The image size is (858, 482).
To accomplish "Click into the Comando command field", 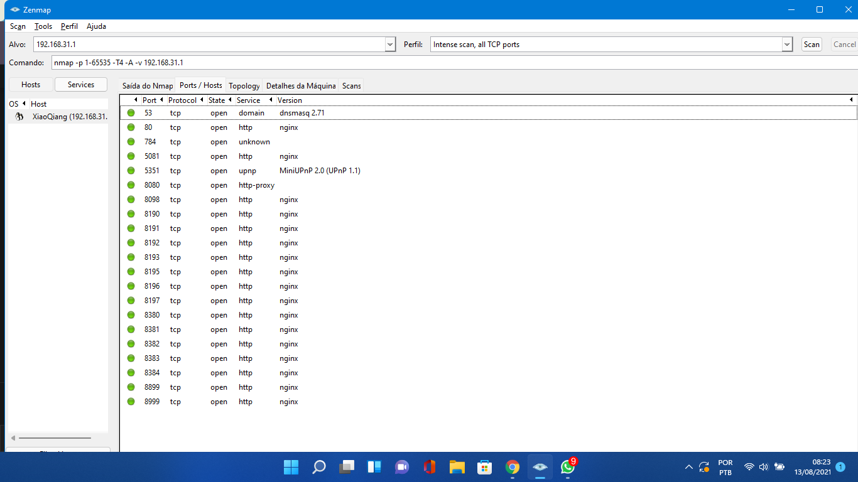I will click(x=455, y=63).
